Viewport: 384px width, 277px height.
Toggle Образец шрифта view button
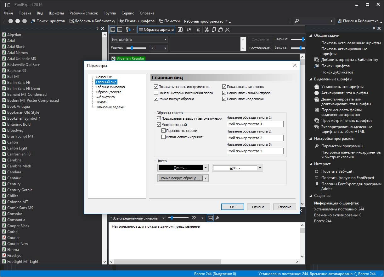tap(156, 30)
